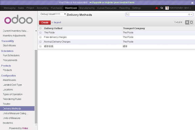
Task: Open Run Schedulers sidebar item
Action: 11,56
